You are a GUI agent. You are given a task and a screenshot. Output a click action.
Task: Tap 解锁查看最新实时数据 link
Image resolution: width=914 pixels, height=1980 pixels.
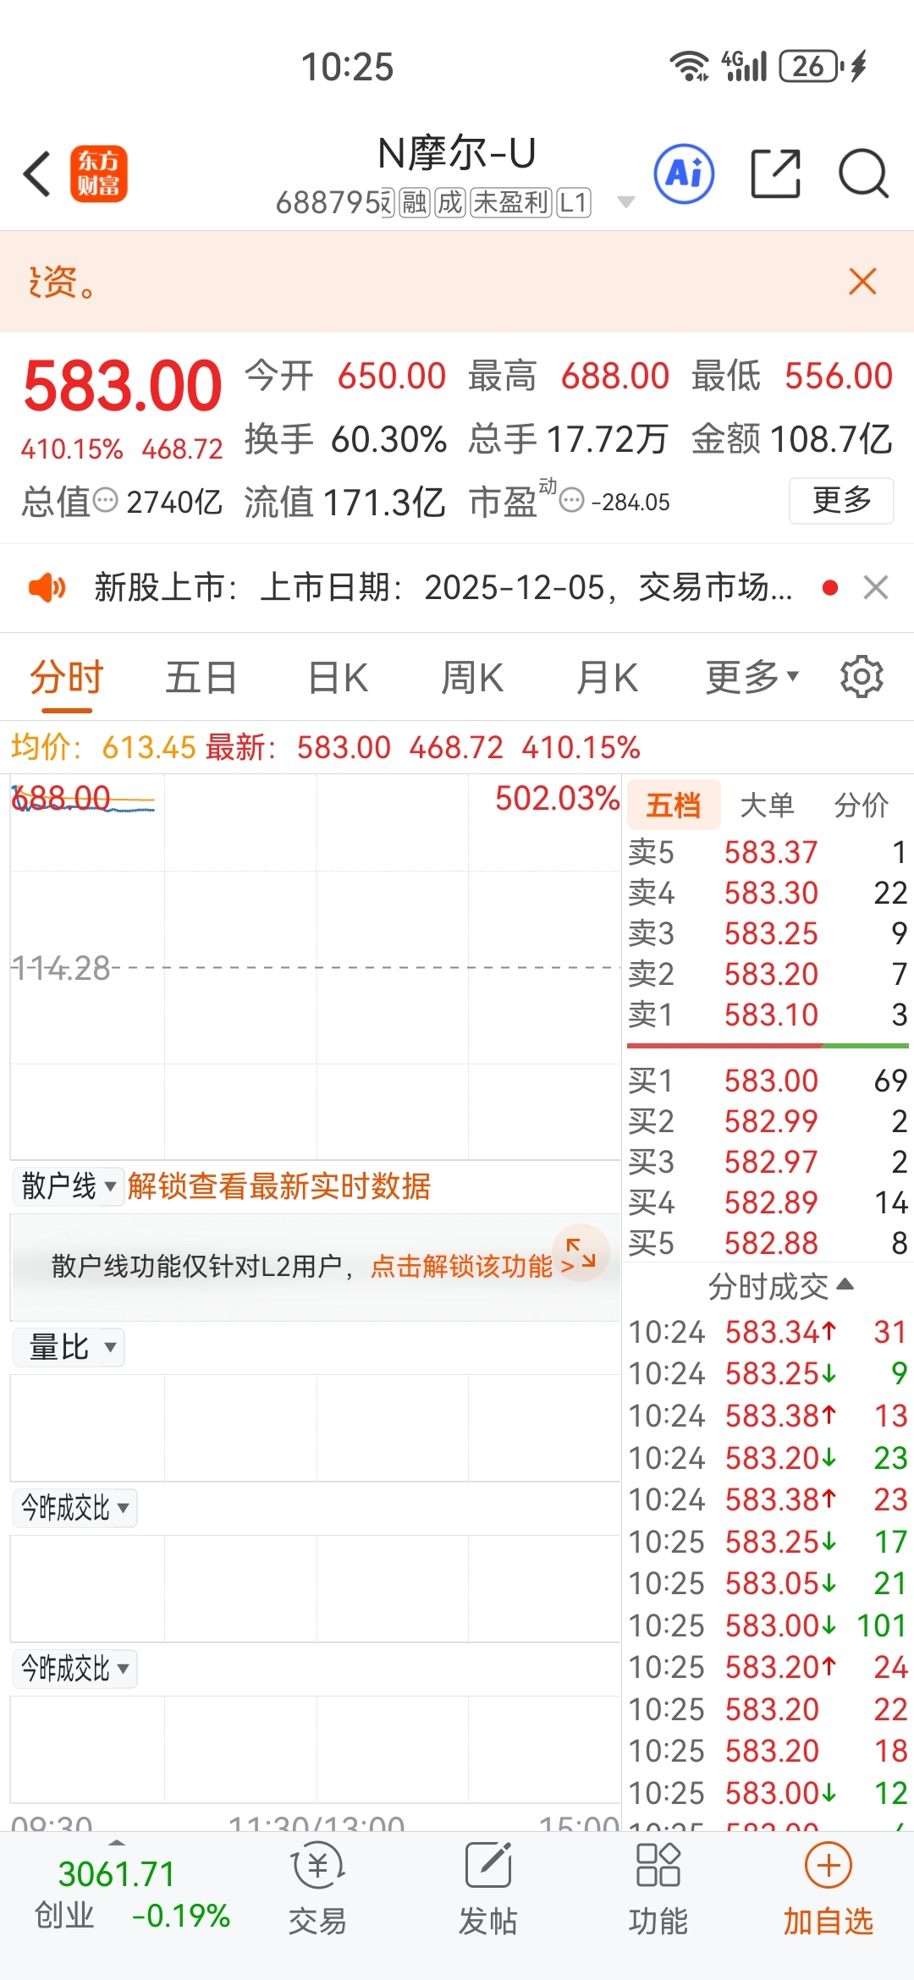[279, 1185]
